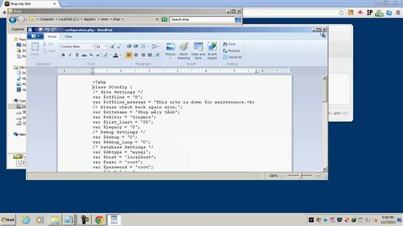Click the Insert object button
The height and width of the screenshot is (226, 403).
(x=212, y=51)
